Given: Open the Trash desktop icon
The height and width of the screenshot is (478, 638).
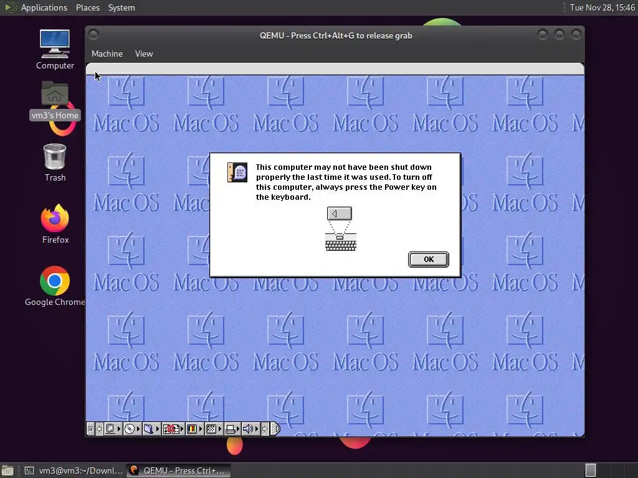Looking at the screenshot, I should (55, 162).
